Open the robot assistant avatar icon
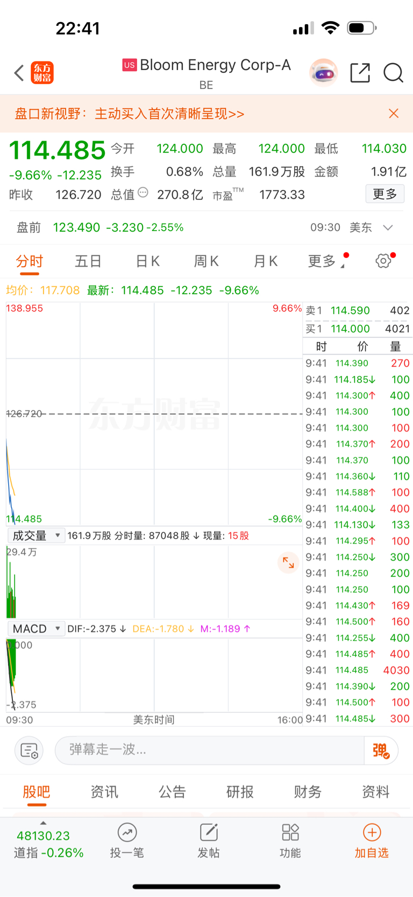The image size is (413, 897). [x=323, y=72]
